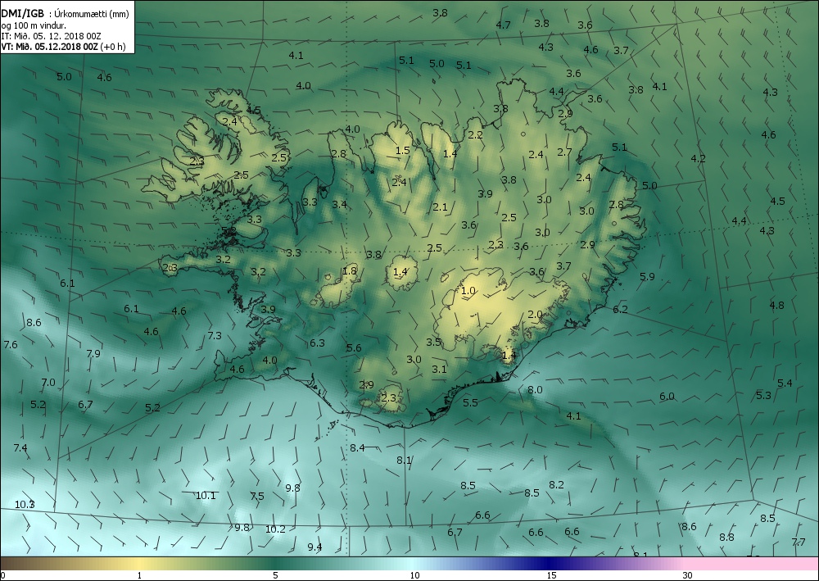Click the 'DMI/IGB : Úrkomumætti (mm)' legend title
The height and width of the screenshot is (581, 819).
65,14
